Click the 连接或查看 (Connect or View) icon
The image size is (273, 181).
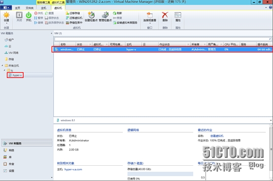pos(150,15)
